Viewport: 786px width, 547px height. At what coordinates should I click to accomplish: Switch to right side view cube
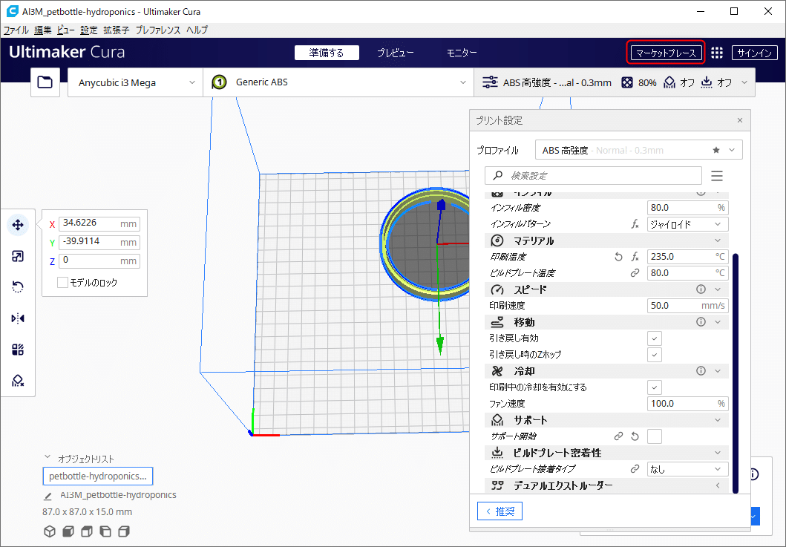click(x=124, y=531)
